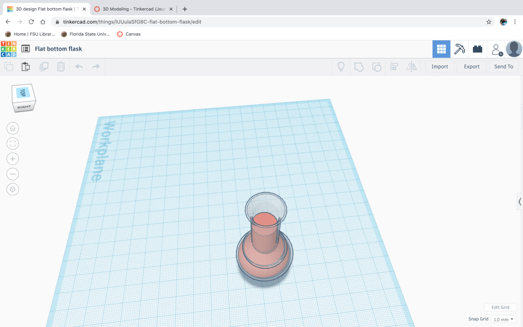Zoom out with the minus button
Image resolution: width=523 pixels, height=327 pixels.
click(x=13, y=174)
